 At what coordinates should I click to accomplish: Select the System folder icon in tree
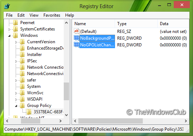[x=22, y=86]
